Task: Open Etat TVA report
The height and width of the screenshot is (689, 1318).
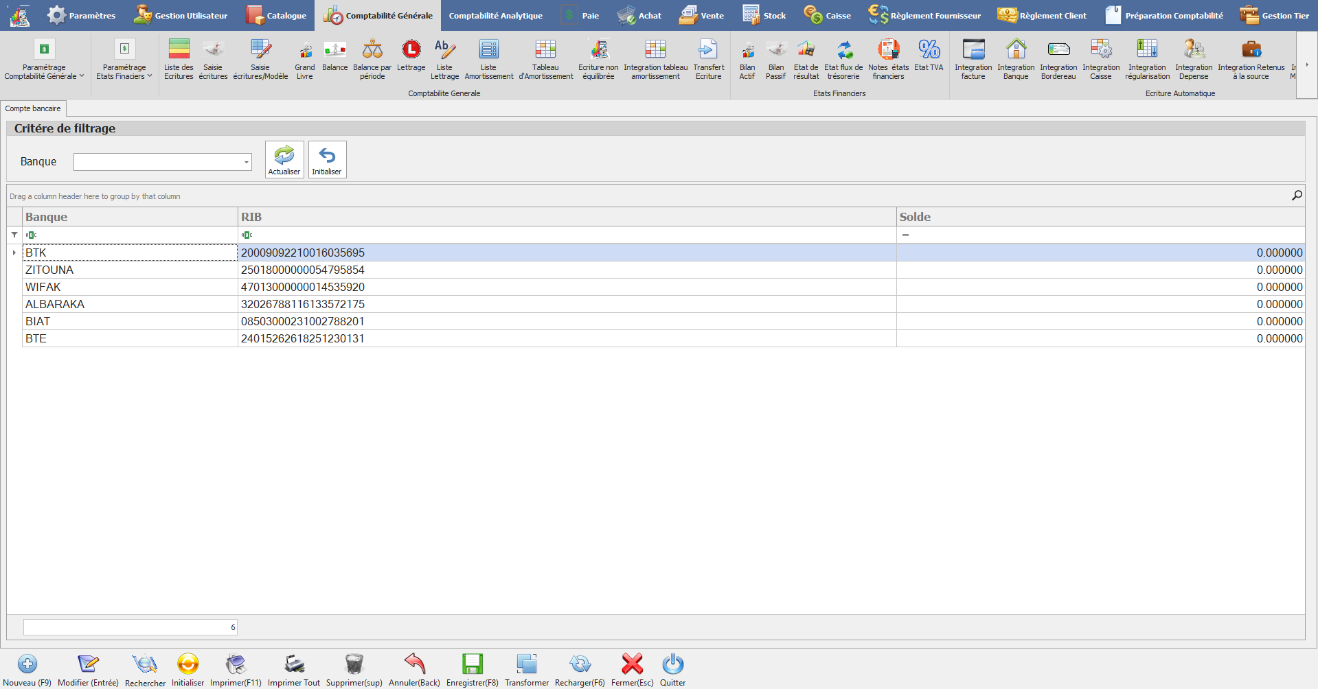Action: coord(929,56)
